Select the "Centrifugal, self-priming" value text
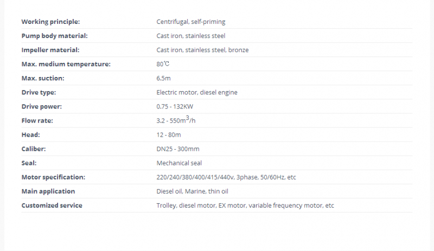Image resolution: width=434 pixels, height=251 pixels. [x=190, y=22]
